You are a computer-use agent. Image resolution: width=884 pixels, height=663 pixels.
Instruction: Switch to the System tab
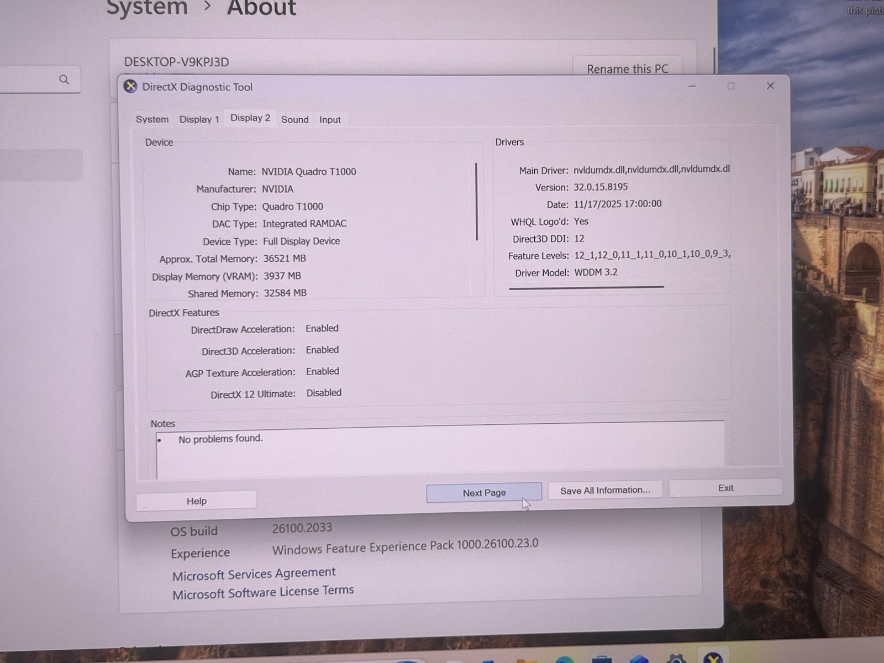(152, 119)
